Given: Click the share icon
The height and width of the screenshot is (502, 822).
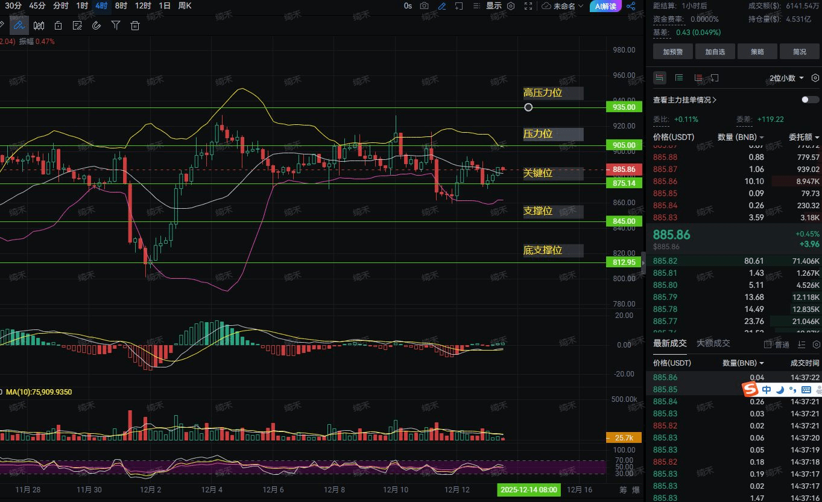Looking at the screenshot, I should pos(631,6).
